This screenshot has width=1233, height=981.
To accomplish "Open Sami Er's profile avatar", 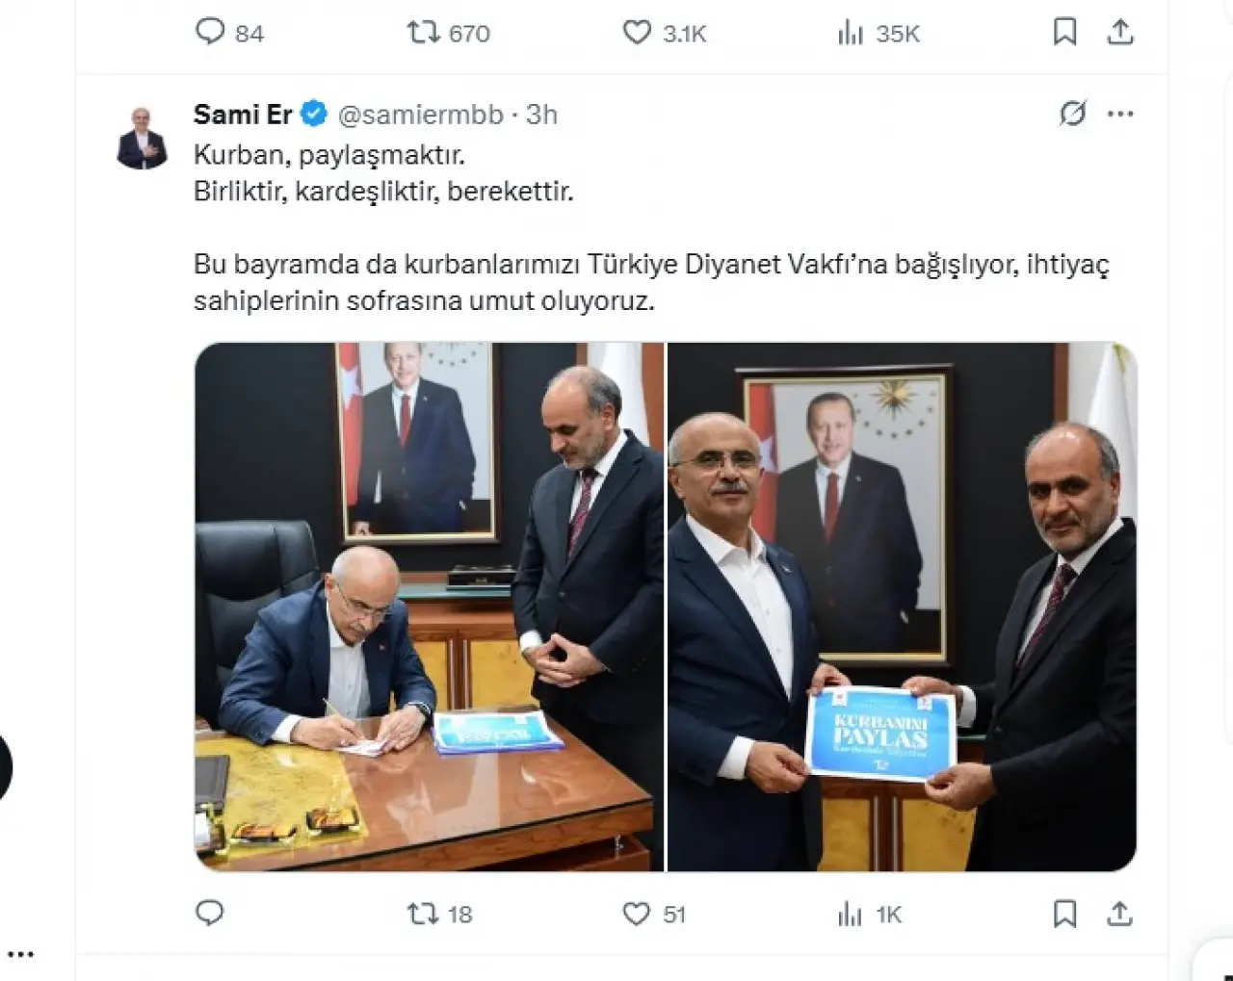I will (x=142, y=138).
